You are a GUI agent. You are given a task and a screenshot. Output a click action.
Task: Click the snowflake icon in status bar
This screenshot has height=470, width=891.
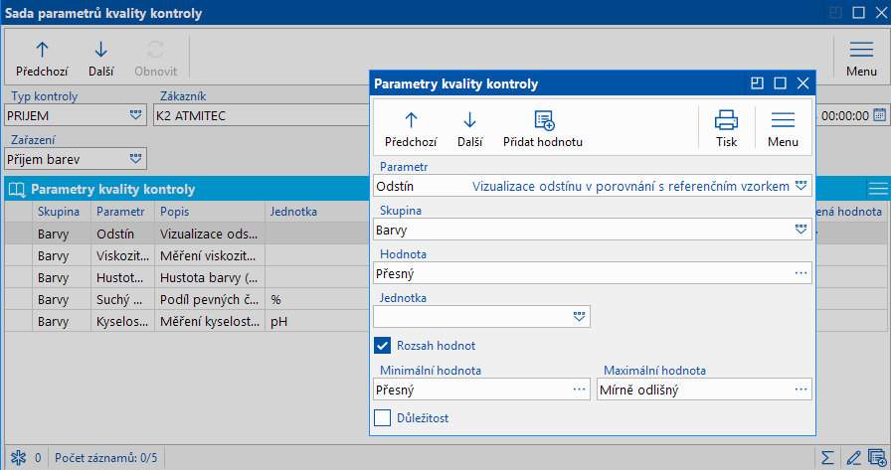(x=17, y=458)
